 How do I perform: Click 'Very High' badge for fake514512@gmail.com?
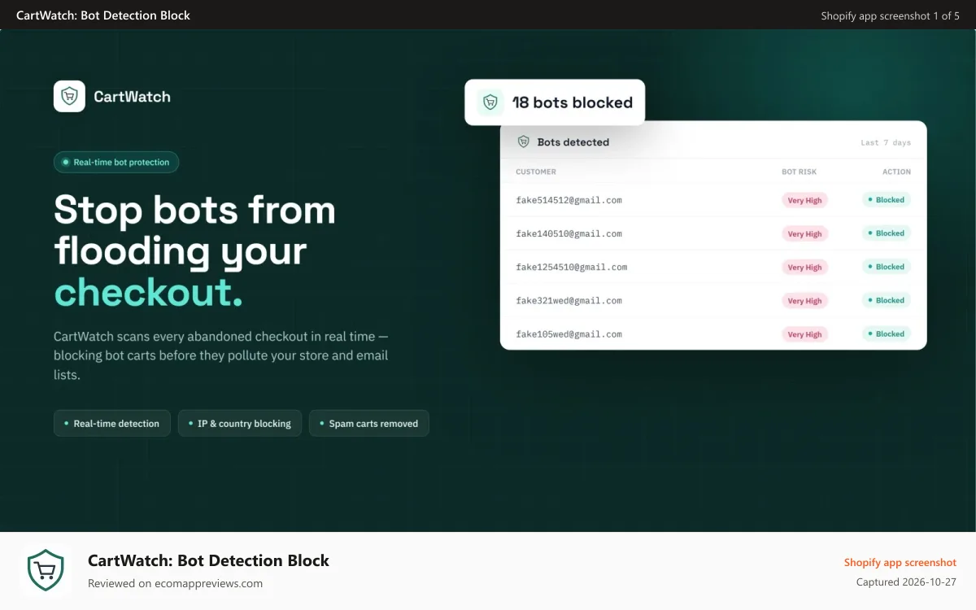coord(804,200)
